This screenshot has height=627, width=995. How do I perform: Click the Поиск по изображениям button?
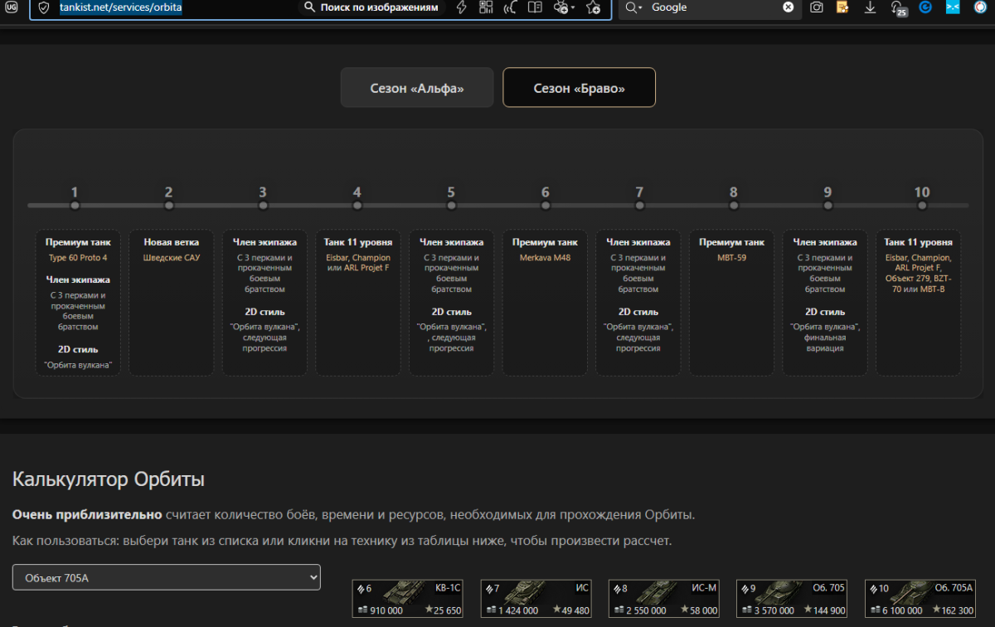tap(371, 7)
